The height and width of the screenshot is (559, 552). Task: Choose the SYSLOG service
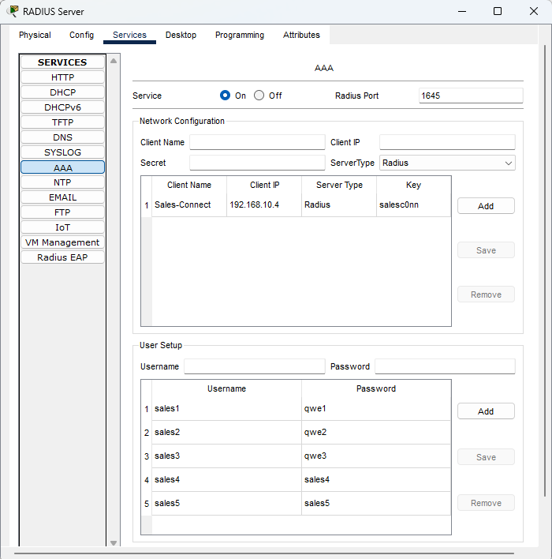coord(62,152)
